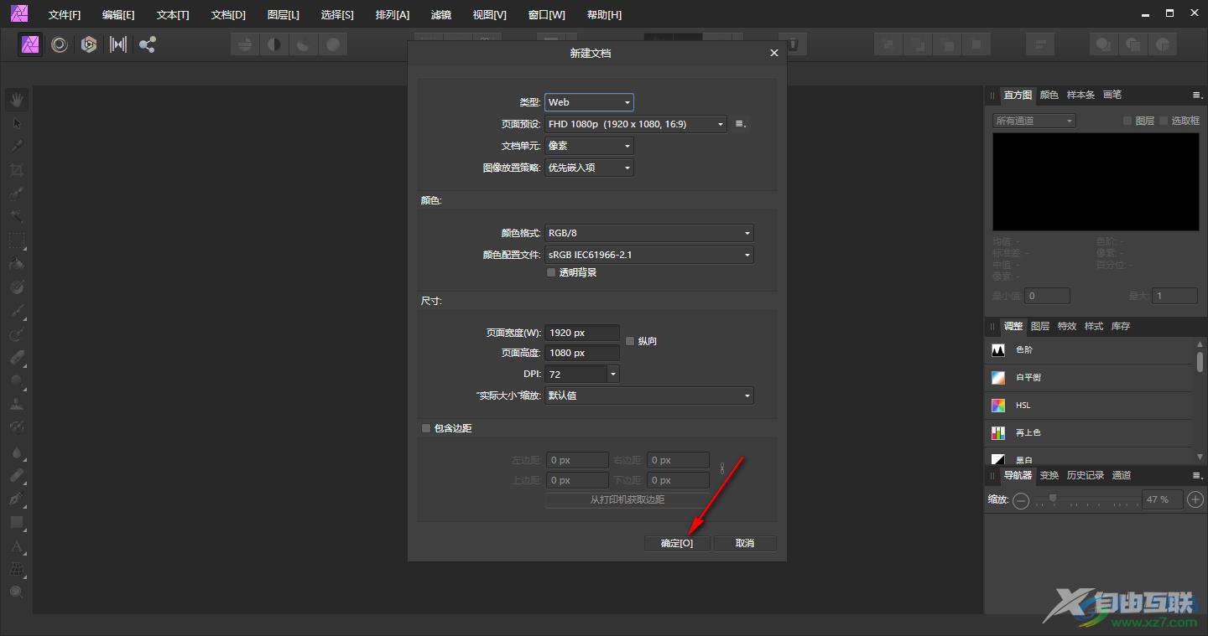The image size is (1208, 636).
Task: Select the Blur drop tool
Action: coord(17,452)
